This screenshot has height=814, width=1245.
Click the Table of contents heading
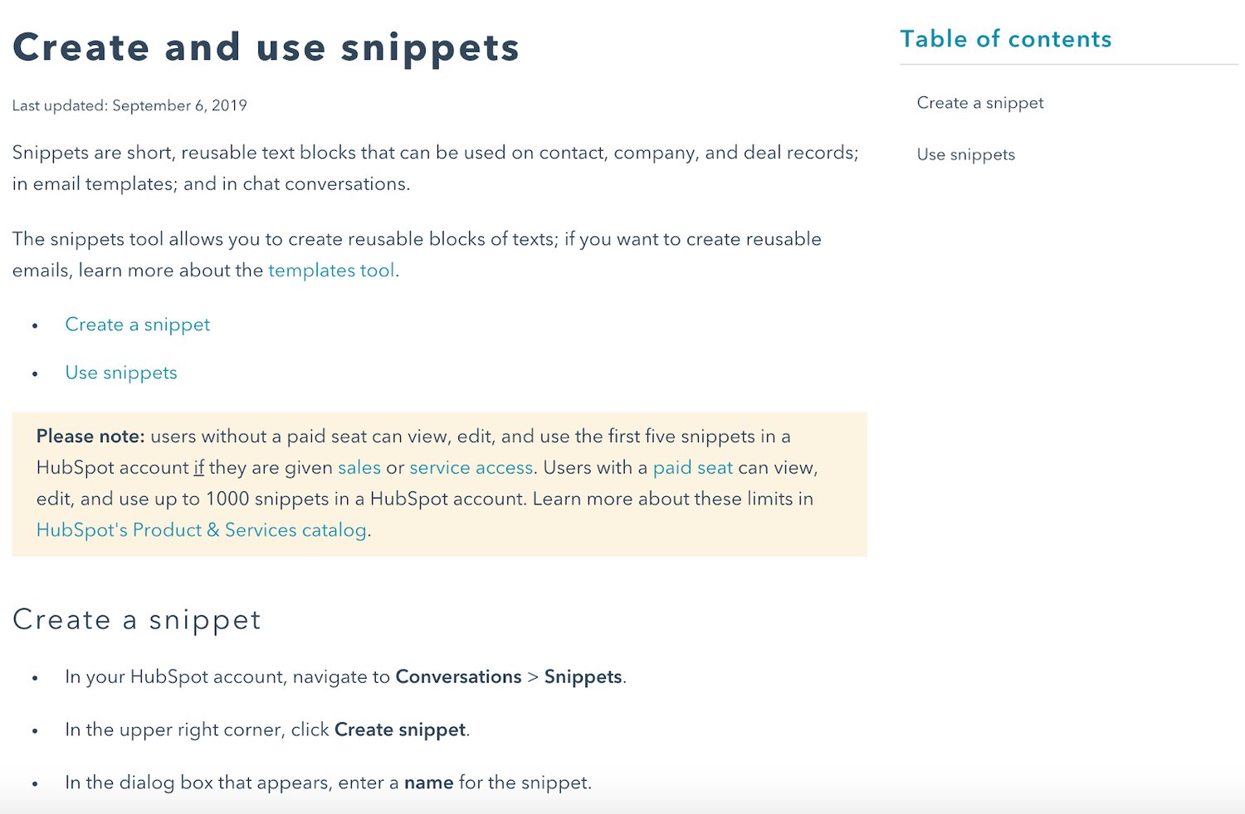point(1006,39)
